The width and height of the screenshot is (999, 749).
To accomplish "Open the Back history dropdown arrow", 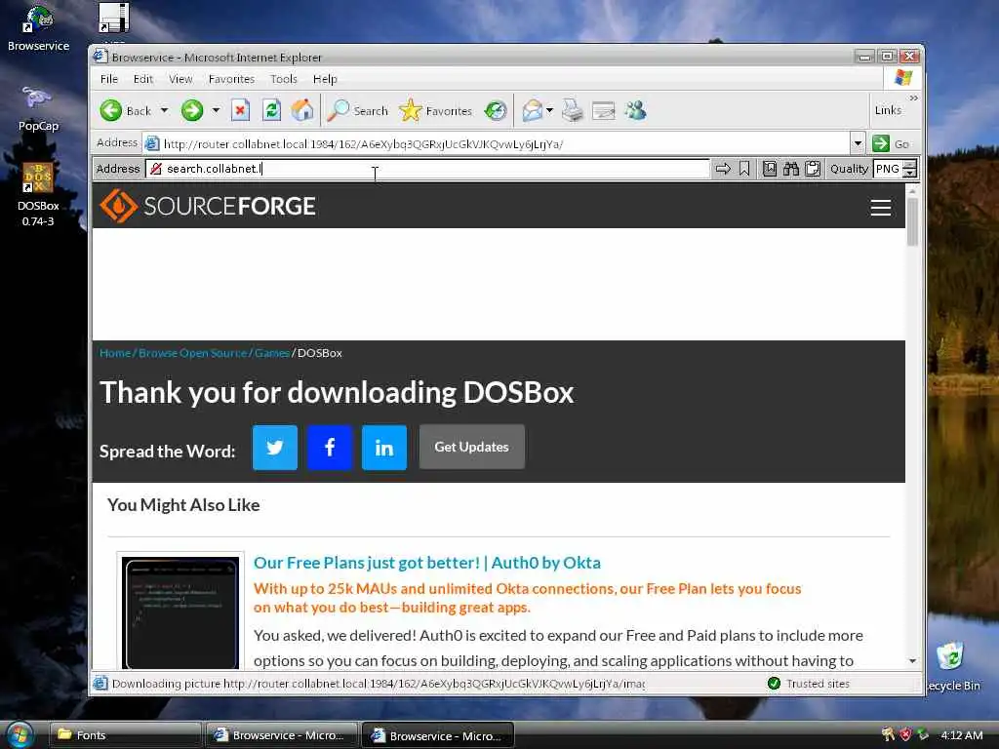I will (x=164, y=111).
